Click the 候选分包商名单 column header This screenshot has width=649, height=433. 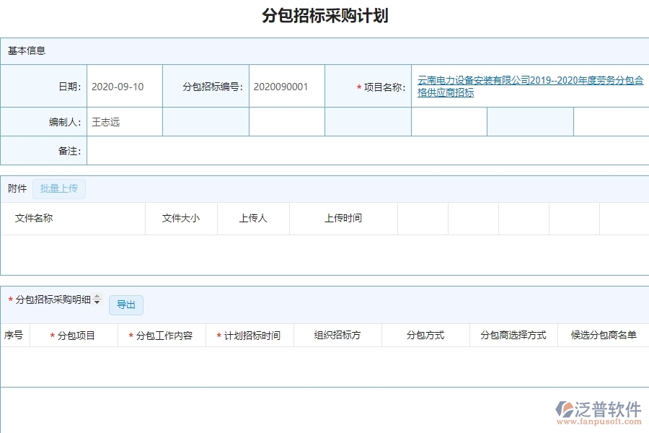[x=603, y=335]
